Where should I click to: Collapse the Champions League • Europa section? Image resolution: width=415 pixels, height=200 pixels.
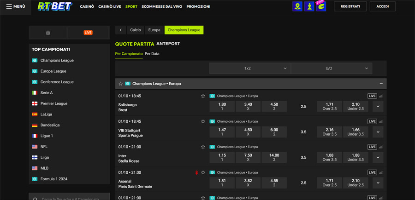[381, 84]
